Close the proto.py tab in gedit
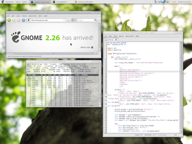The width and height of the screenshot is (192, 144). click(116, 40)
